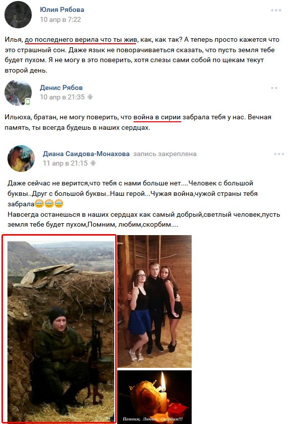Open more options menu on Юлия Рябова's post

[x=276, y=10]
